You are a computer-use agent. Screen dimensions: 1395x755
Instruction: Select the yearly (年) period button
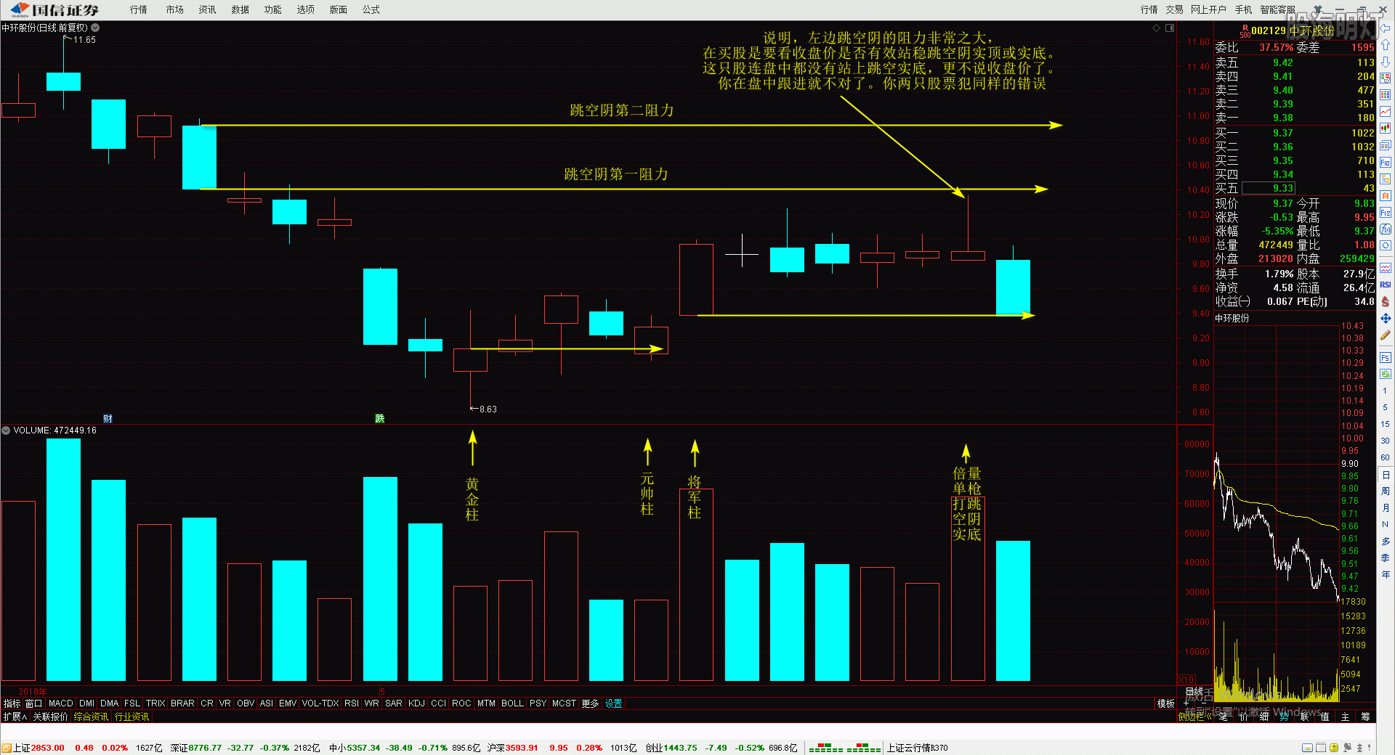tap(1385, 574)
